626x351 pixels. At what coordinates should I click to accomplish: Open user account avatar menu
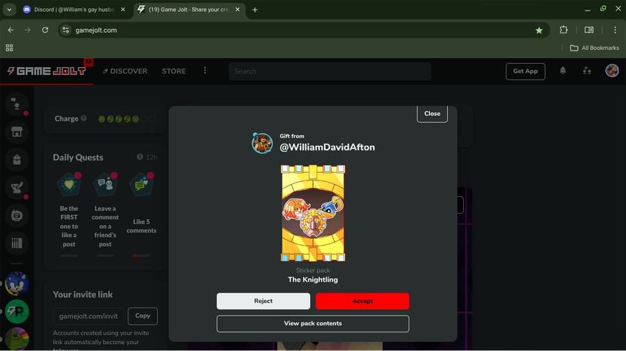[611, 71]
